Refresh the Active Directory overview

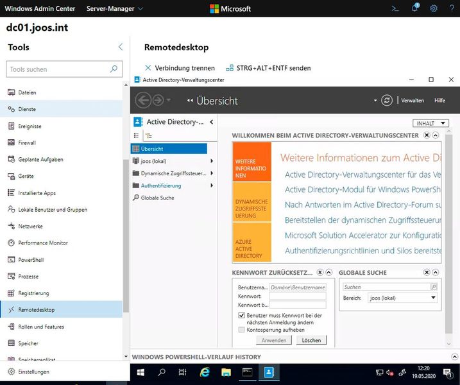coord(387,100)
